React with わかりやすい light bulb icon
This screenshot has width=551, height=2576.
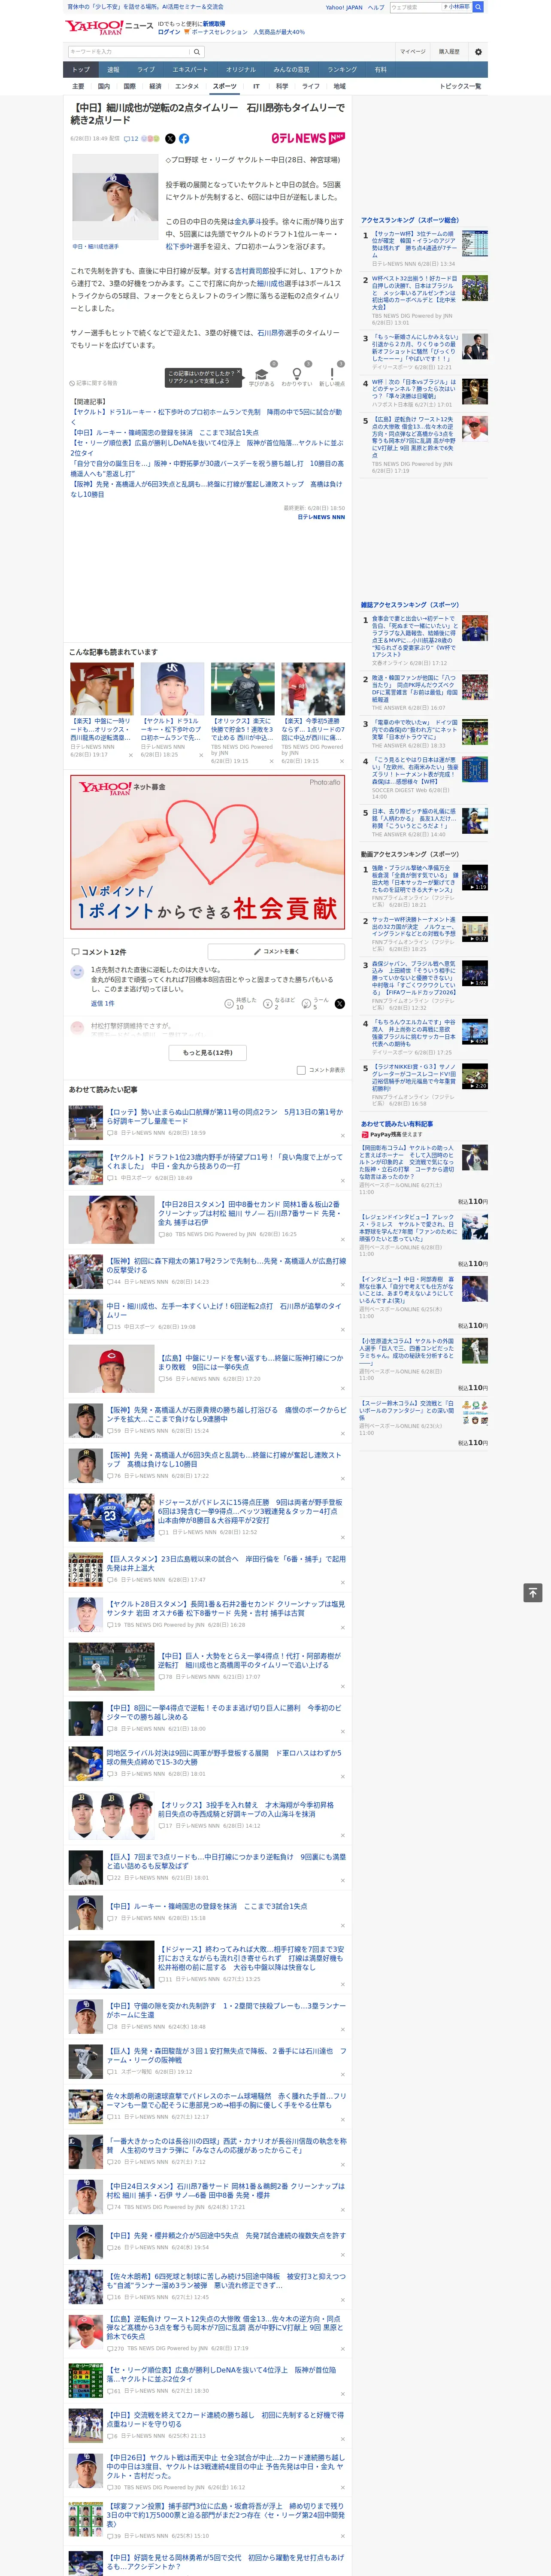click(x=297, y=375)
